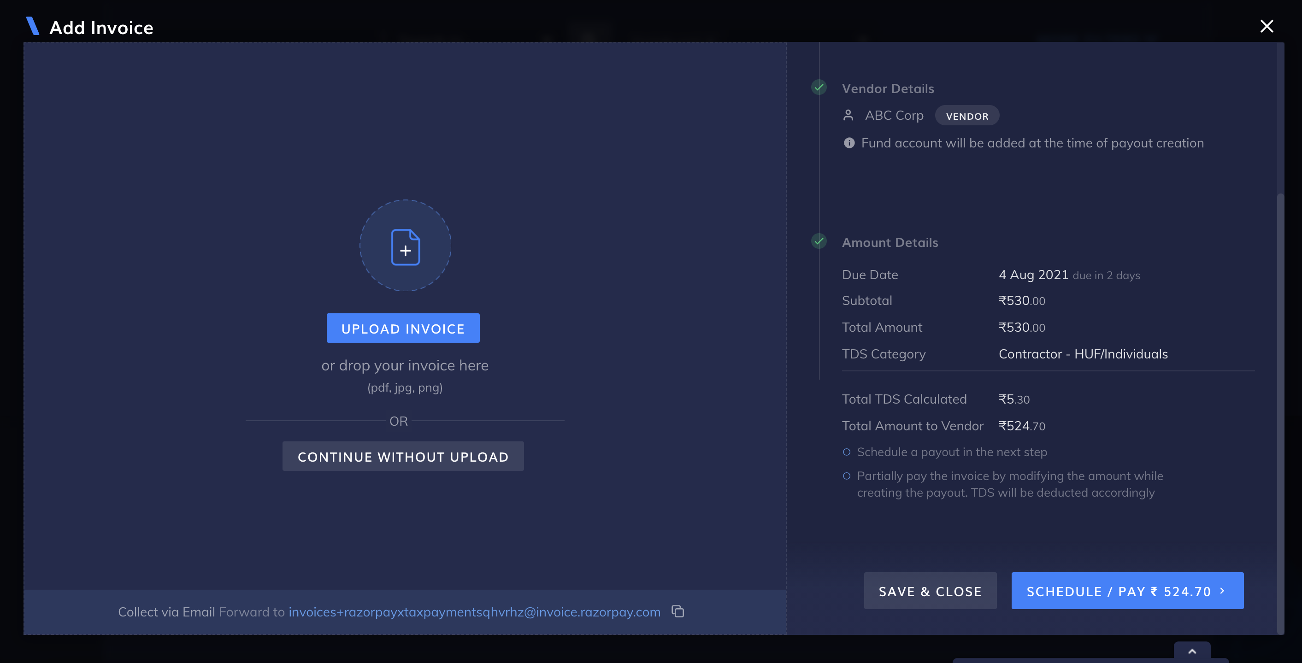Click the person icon next to ABC Corp

tap(848, 116)
